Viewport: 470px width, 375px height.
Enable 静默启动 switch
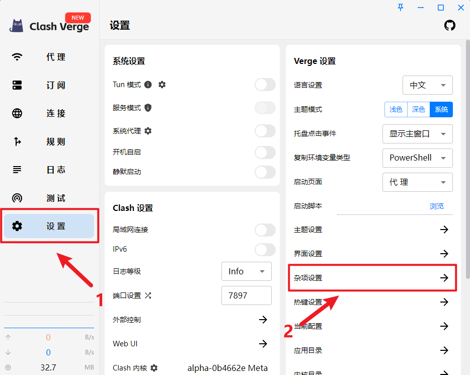tap(265, 172)
